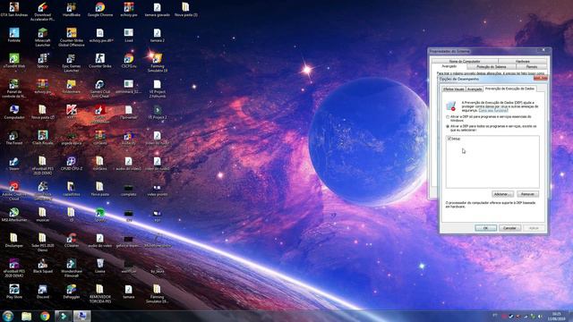The width and height of the screenshot is (573, 322).
Task: Select the Lixeira recycle bin icon
Action: click(99, 267)
